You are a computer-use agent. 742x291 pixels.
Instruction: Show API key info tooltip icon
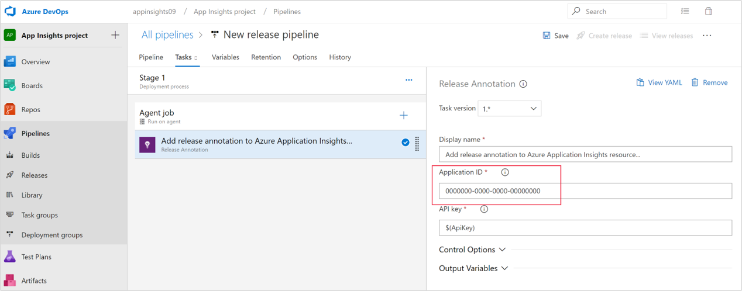(x=484, y=209)
